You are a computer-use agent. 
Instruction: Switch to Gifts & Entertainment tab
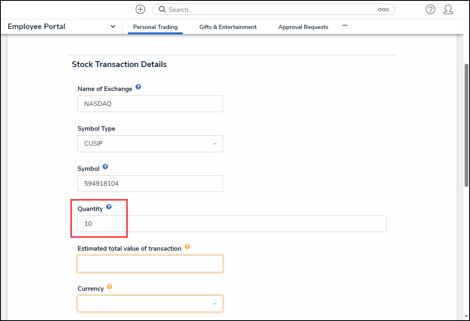coord(228,27)
